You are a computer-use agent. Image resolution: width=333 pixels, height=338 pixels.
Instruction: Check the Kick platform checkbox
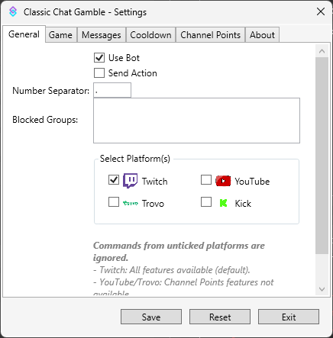206,202
